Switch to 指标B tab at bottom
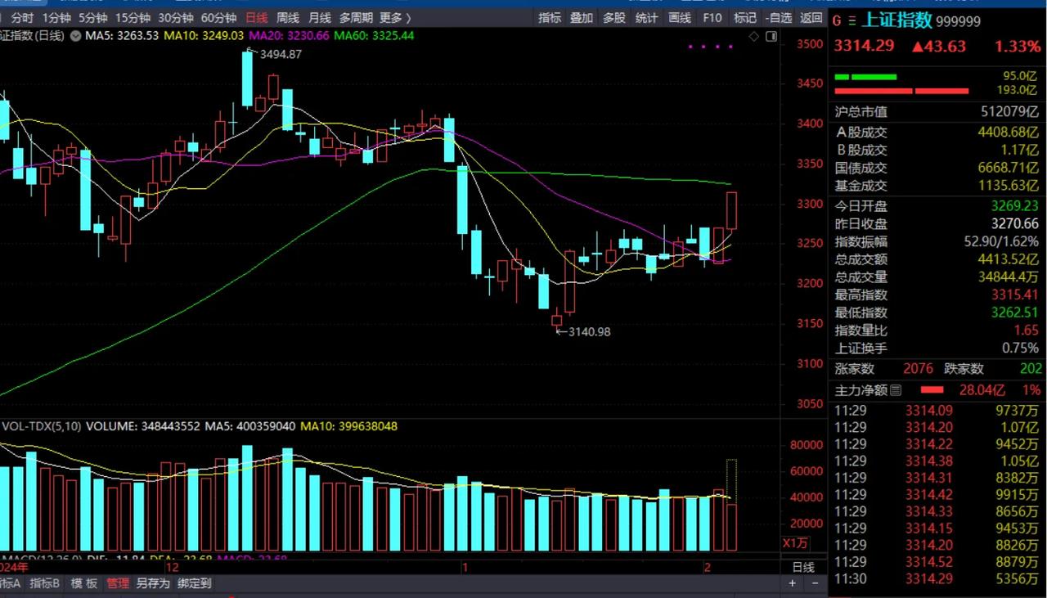The width and height of the screenshot is (1047, 598). pos(45,583)
